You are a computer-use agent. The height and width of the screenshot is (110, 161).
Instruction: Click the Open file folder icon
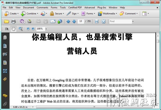6,21
